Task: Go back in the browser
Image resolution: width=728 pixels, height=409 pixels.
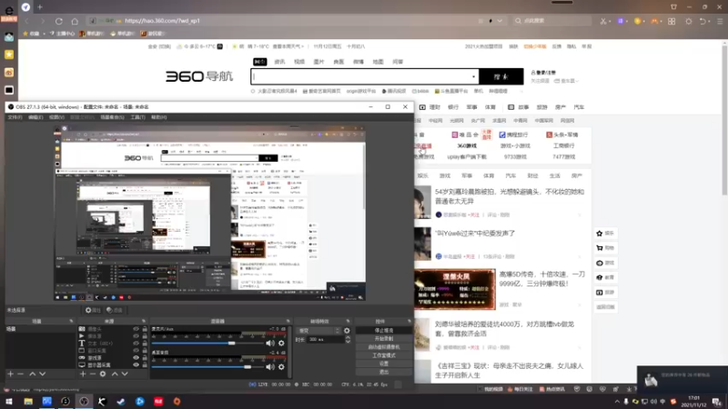Action: pos(27,21)
